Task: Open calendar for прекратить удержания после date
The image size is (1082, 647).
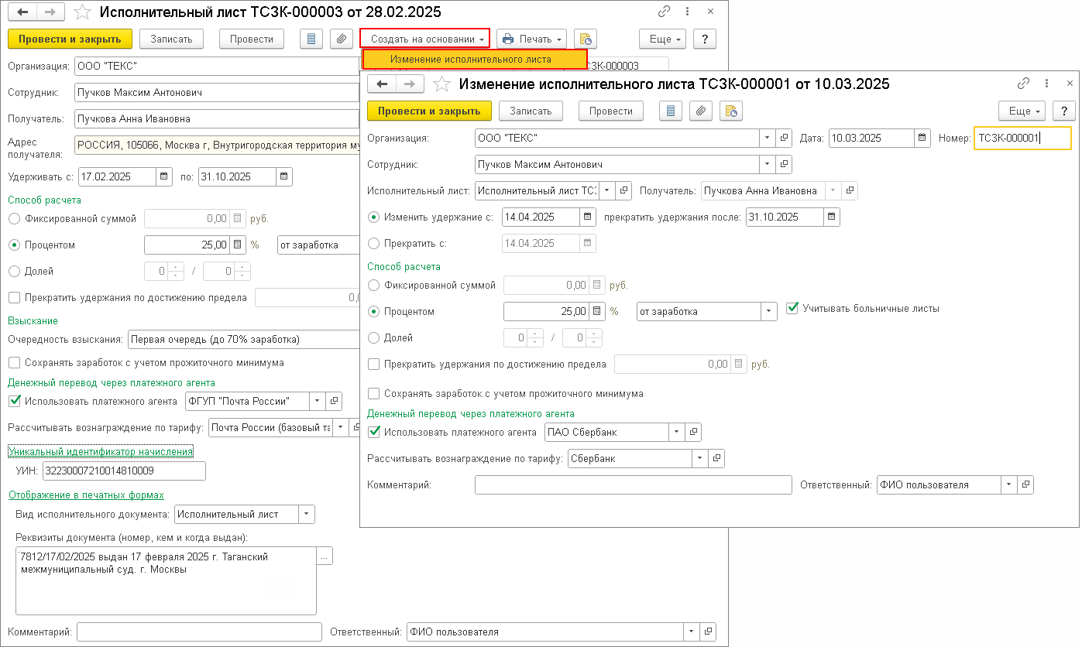Action: pos(832,217)
